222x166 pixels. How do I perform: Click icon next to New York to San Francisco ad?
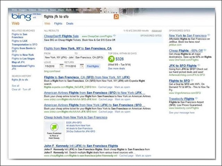(x=208, y=35)
